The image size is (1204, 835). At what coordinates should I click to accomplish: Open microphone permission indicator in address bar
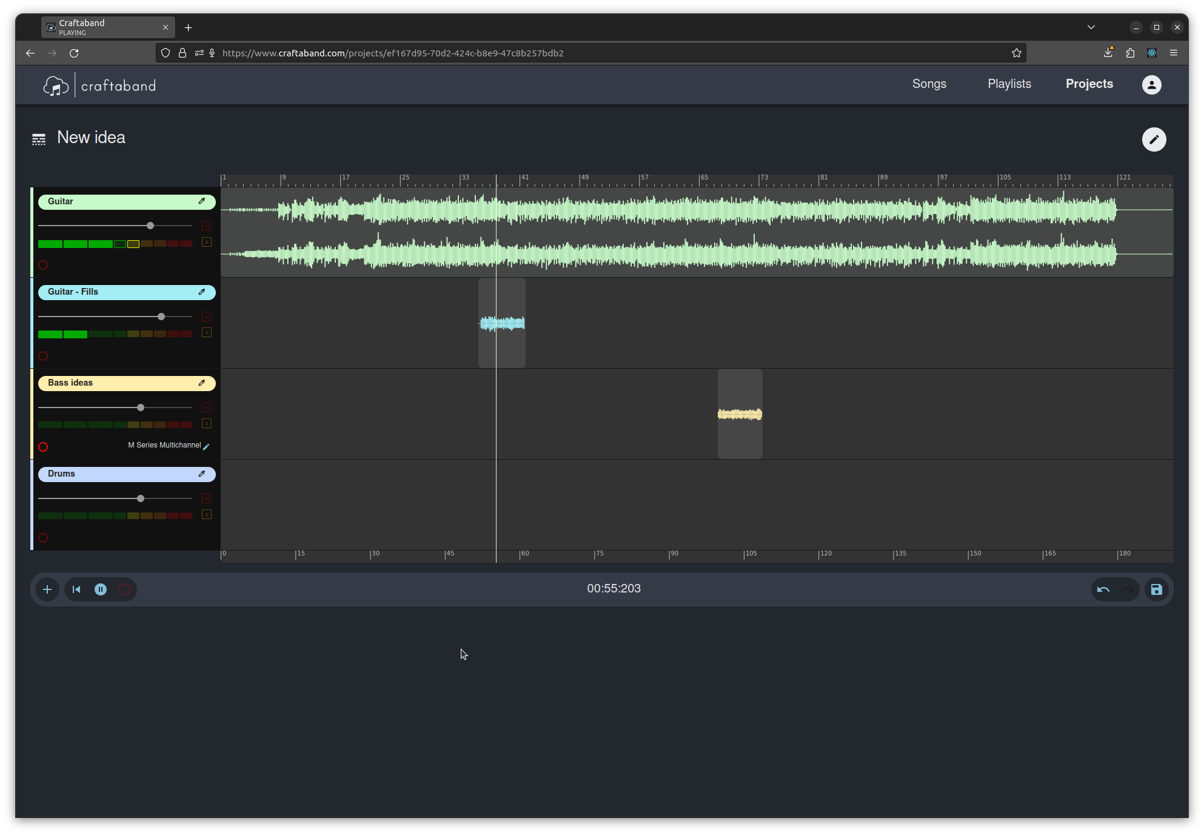tap(212, 53)
